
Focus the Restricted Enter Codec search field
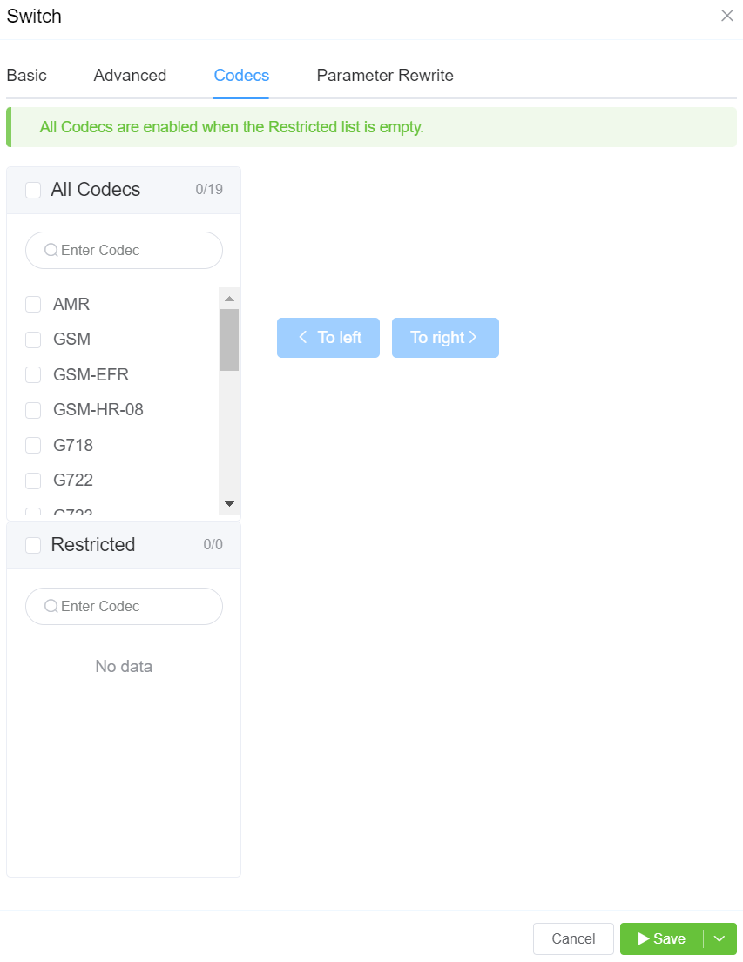click(124, 606)
